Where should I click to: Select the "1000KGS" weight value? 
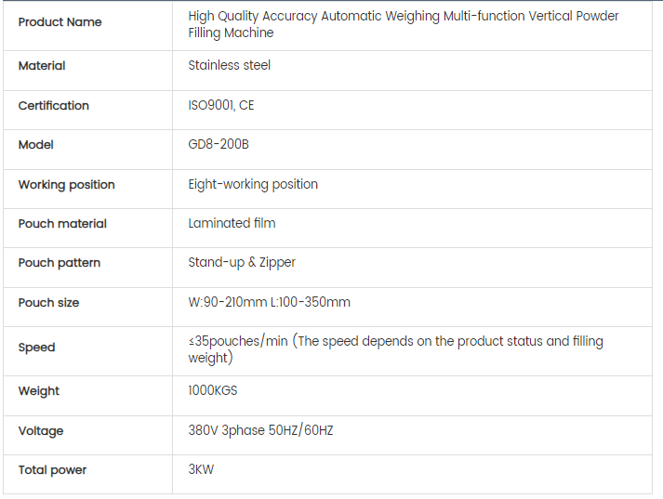tap(213, 391)
